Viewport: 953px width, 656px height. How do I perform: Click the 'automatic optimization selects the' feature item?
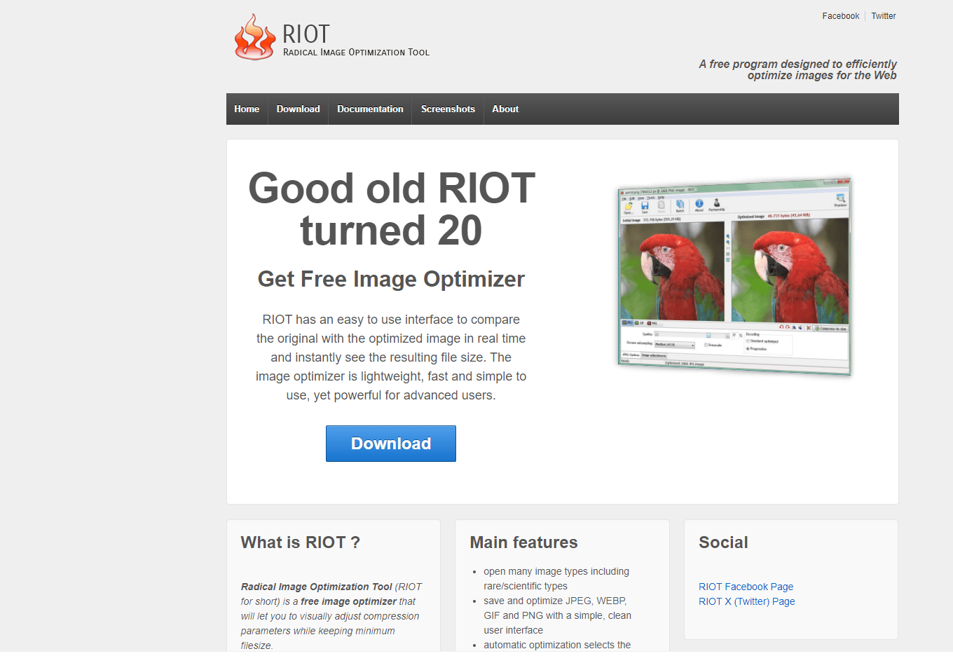[x=557, y=645]
